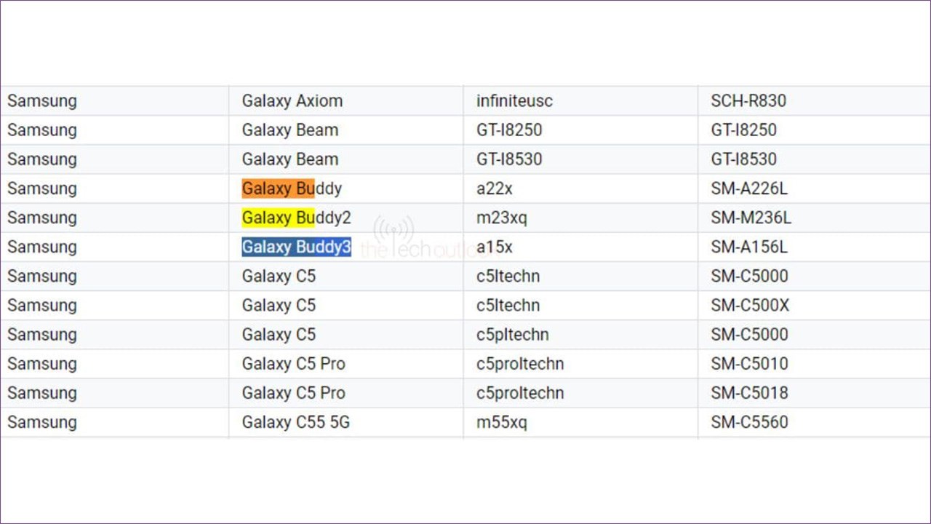Click the c5pltechn codename cell

(x=512, y=335)
